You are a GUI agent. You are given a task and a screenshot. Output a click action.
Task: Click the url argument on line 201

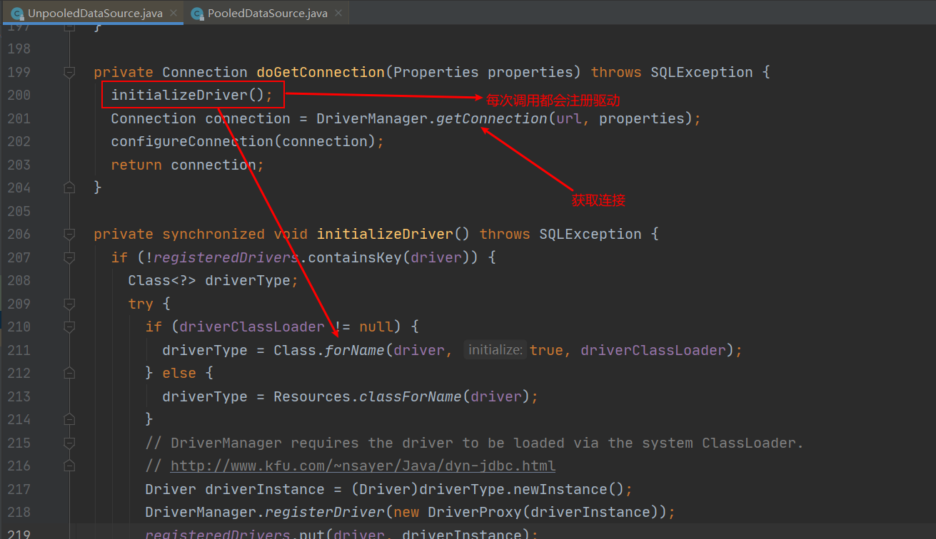click(569, 118)
